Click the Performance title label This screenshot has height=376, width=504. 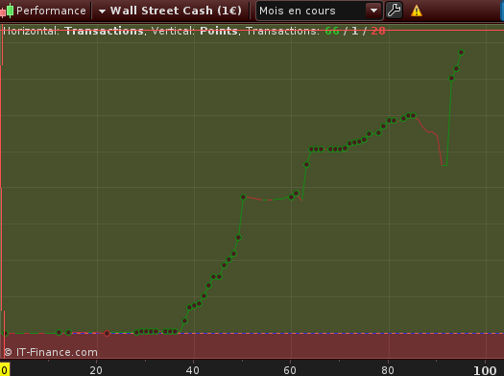coord(51,11)
